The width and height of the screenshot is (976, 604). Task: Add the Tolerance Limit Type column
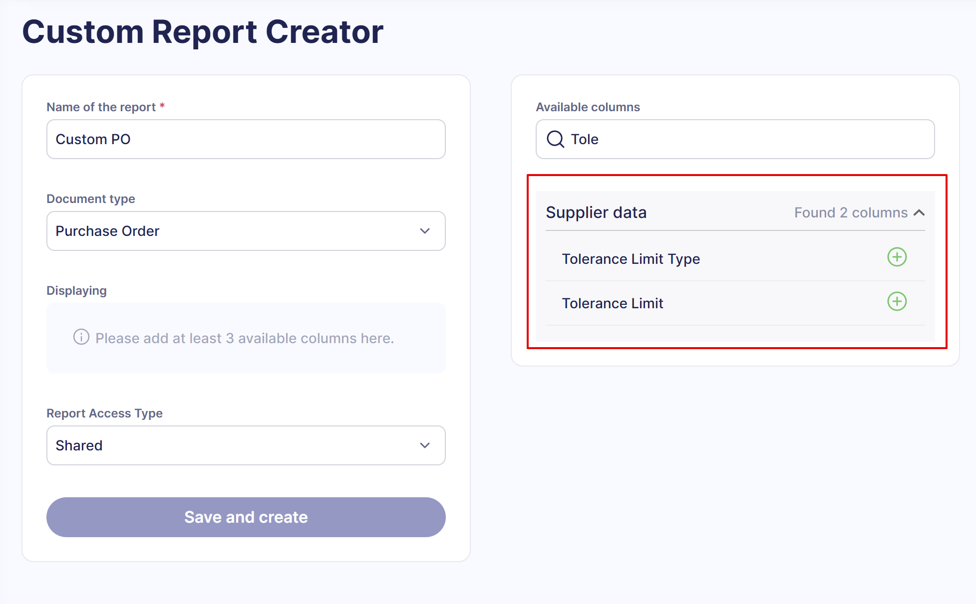[x=897, y=257]
